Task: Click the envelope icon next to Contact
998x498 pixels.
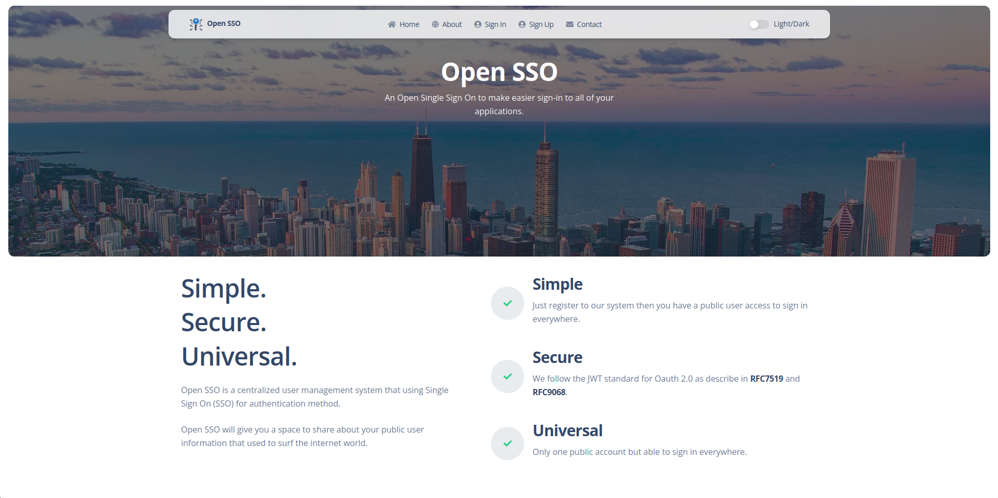Action: click(569, 24)
